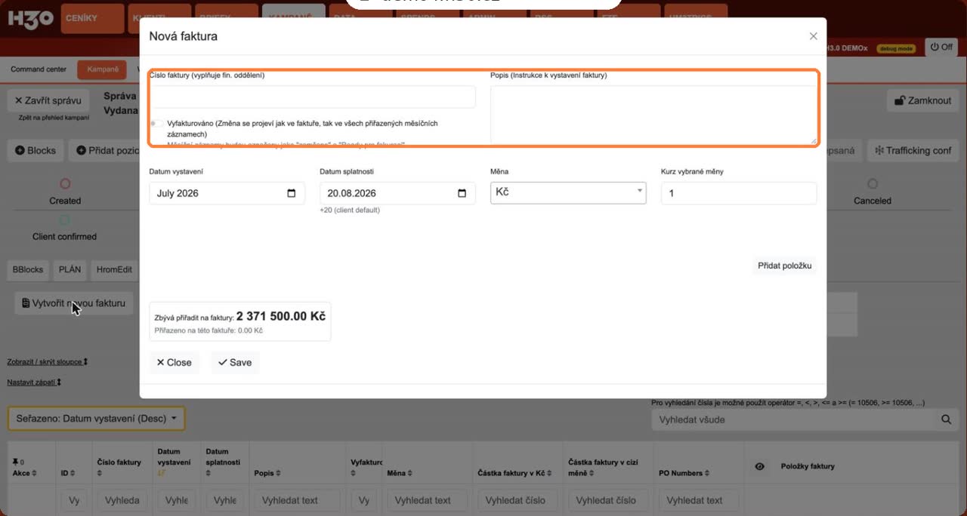Open the HromEdit button
Viewport: 967px width, 516px height.
pos(114,269)
